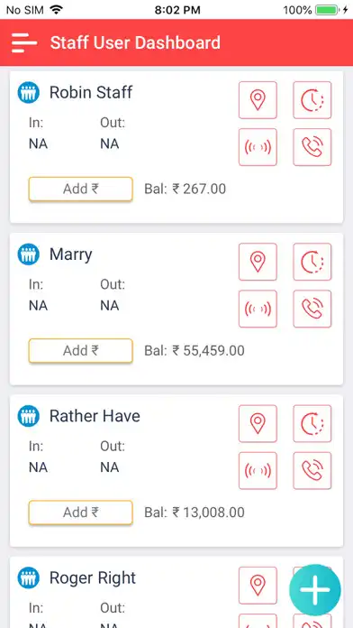Tap Roger Right's location pin icon

[258, 586]
